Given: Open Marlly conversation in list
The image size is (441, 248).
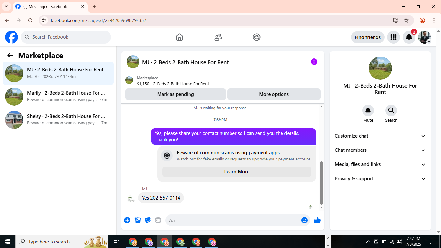Looking at the screenshot, I should (58, 97).
